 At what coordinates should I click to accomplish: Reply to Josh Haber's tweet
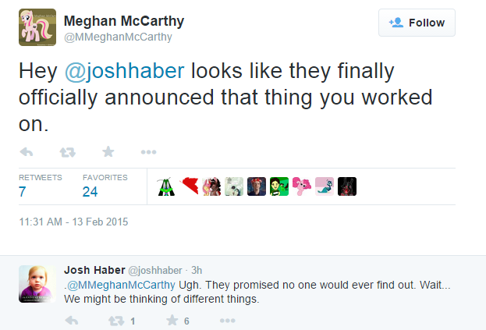[x=71, y=320]
